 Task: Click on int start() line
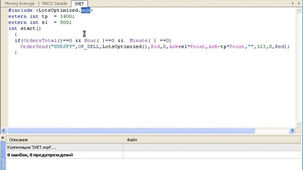point(25,28)
